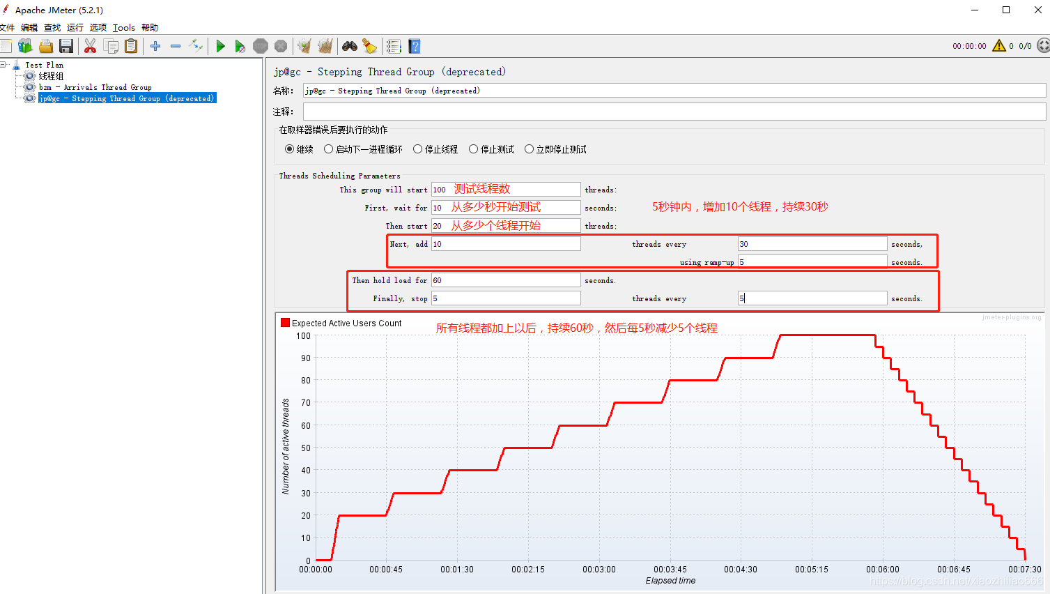Open the Function Helper list icon

tap(394, 46)
